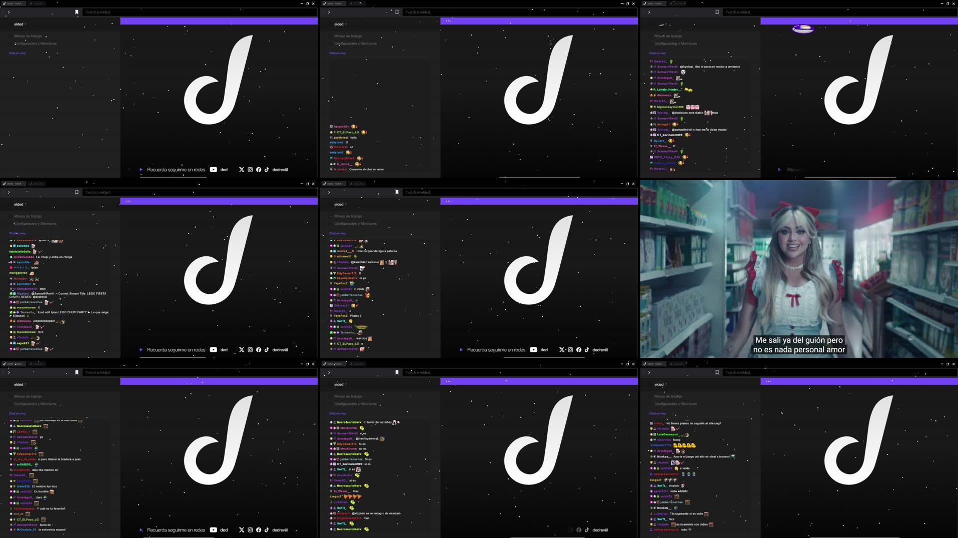Image resolution: width=958 pixels, height=538 pixels.
Task: Click 'Chat en vivo' link in top-right frame
Action: pos(657,53)
